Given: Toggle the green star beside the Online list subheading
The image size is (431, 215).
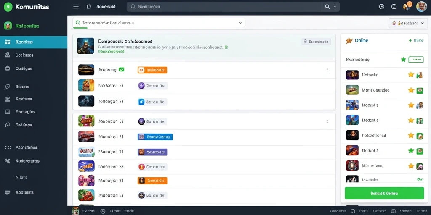Looking at the screenshot, I should [403, 59].
